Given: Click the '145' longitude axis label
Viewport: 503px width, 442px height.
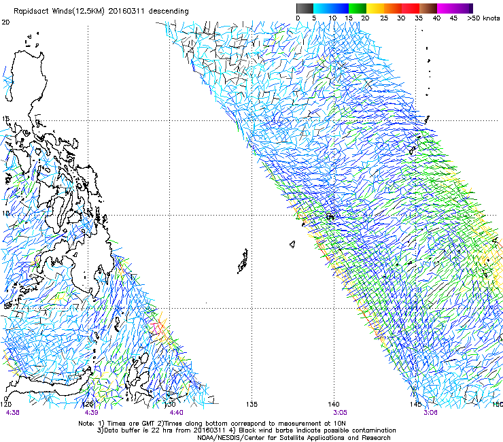Looking at the screenshot, I should click(415, 404).
